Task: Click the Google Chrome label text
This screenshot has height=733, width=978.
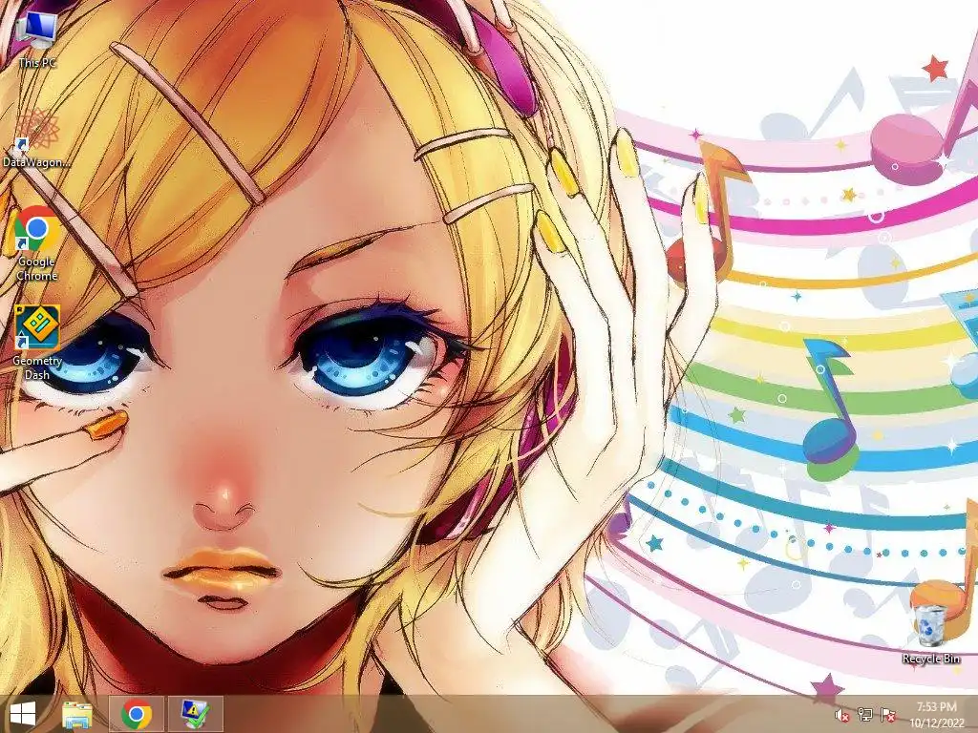Action: (x=37, y=268)
